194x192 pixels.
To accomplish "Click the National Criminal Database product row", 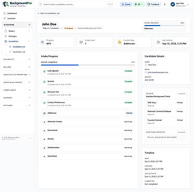I will click(x=165, y=113).
